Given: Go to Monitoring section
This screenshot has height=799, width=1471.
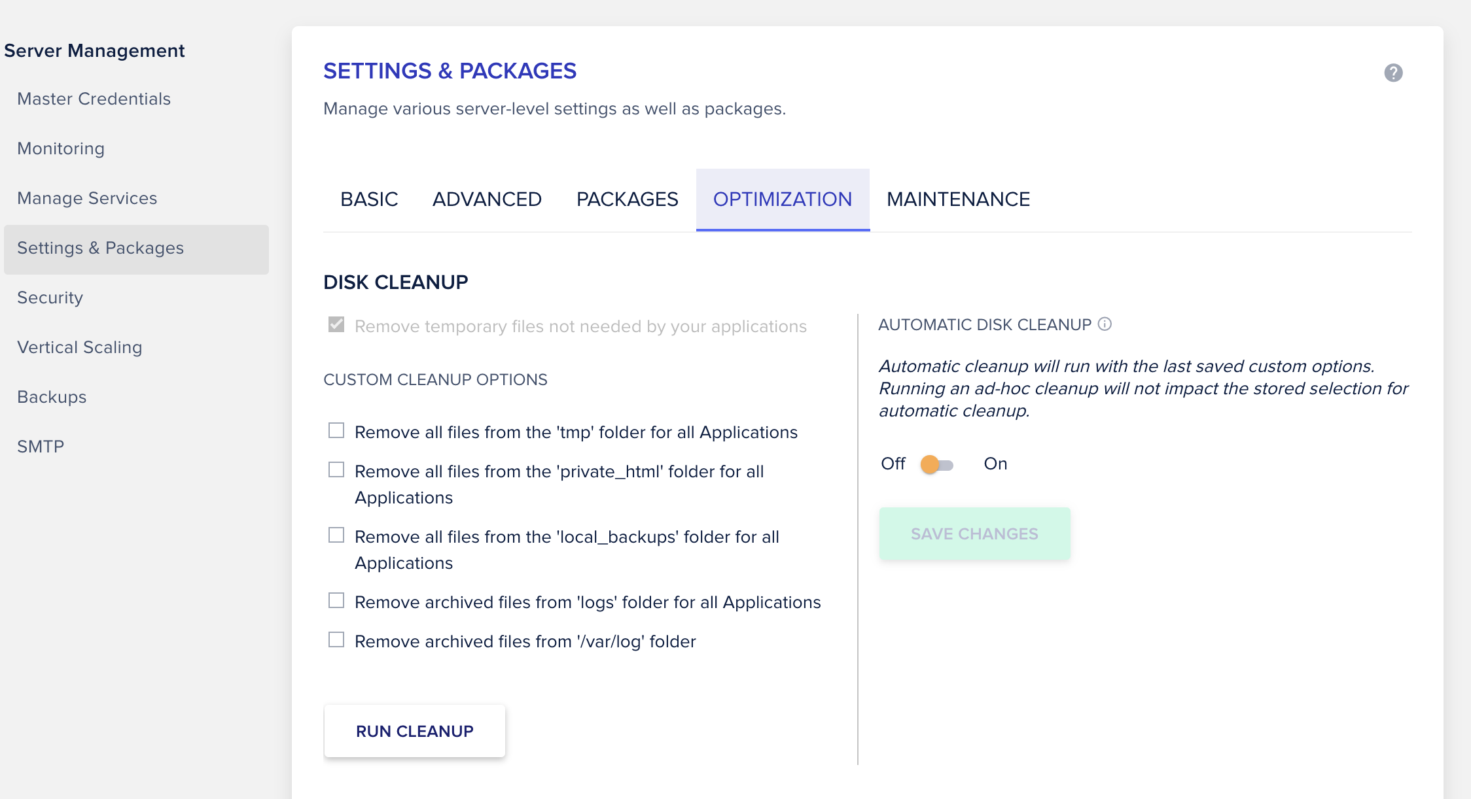Looking at the screenshot, I should pos(61,148).
